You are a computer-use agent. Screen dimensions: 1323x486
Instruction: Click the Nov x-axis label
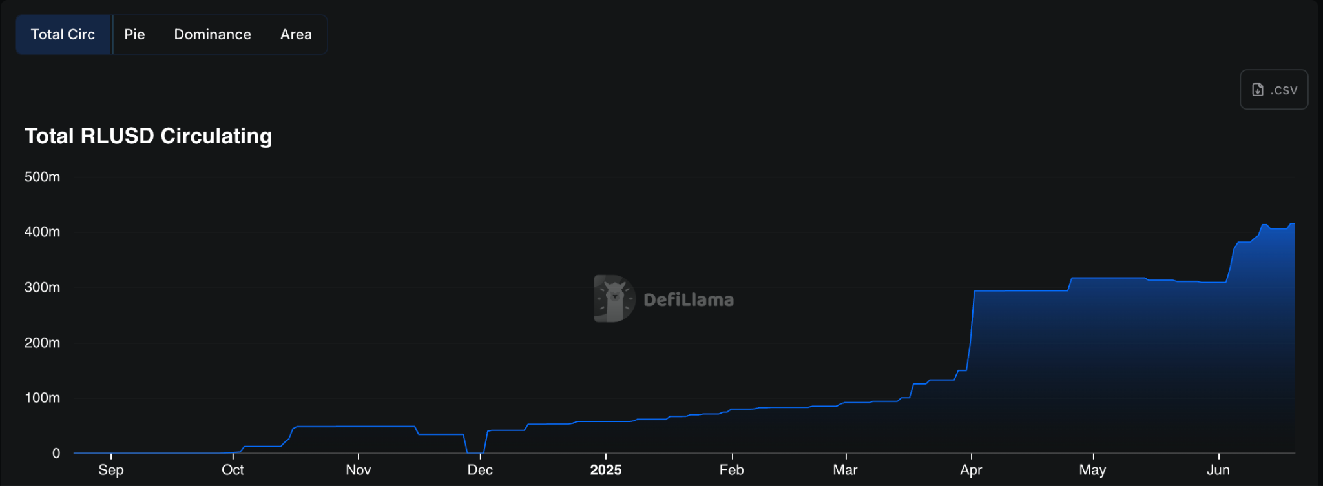click(359, 470)
